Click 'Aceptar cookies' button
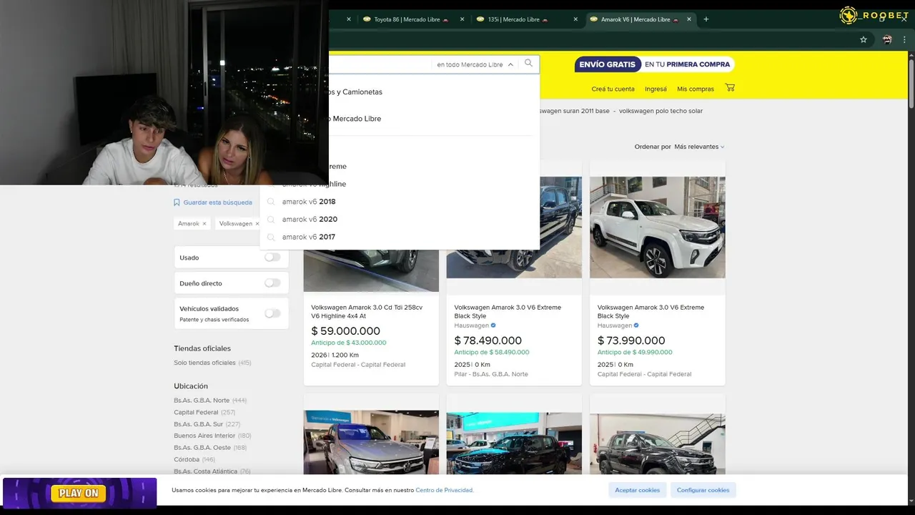 [x=638, y=490]
